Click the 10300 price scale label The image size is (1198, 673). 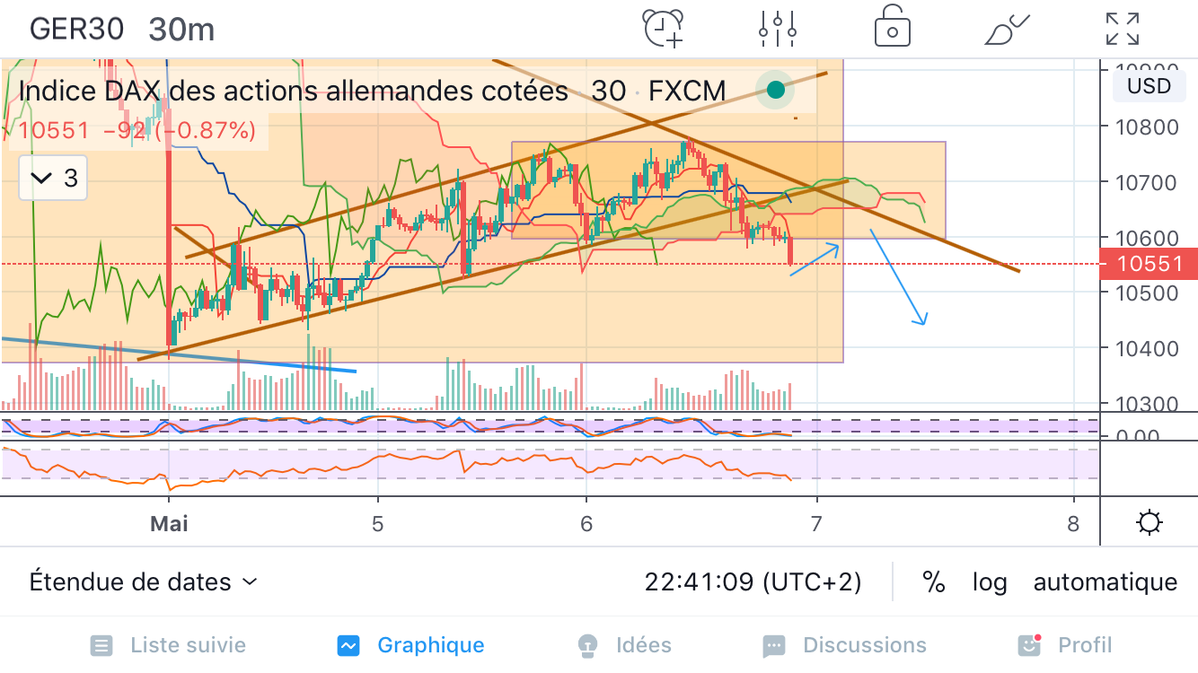(1148, 404)
